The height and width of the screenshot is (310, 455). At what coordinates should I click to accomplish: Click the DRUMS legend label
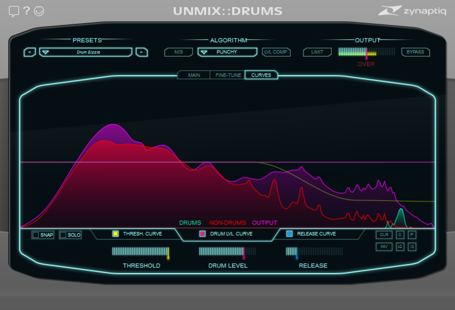pos(190,223)
